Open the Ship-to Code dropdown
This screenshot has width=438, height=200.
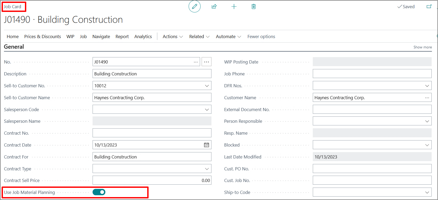point(427,192)
